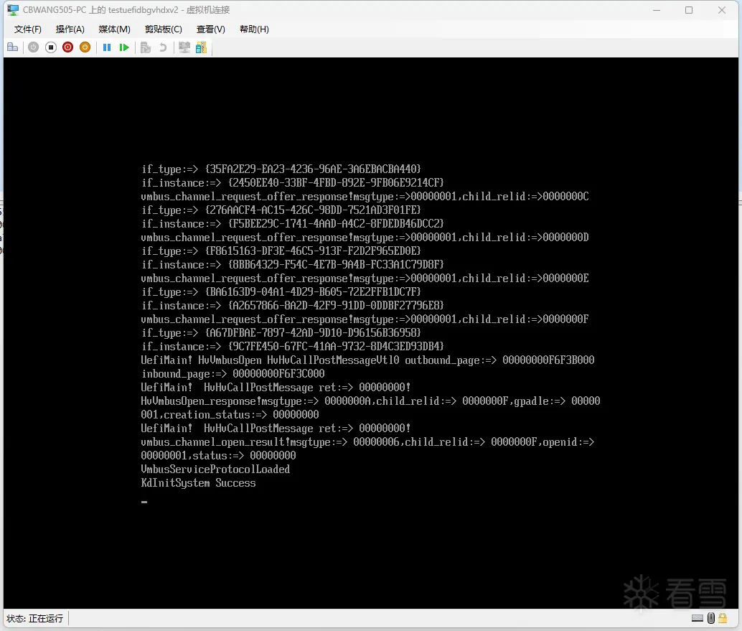Shut down the VM with the red power icon
742x631 pixels.
(67, 47)
